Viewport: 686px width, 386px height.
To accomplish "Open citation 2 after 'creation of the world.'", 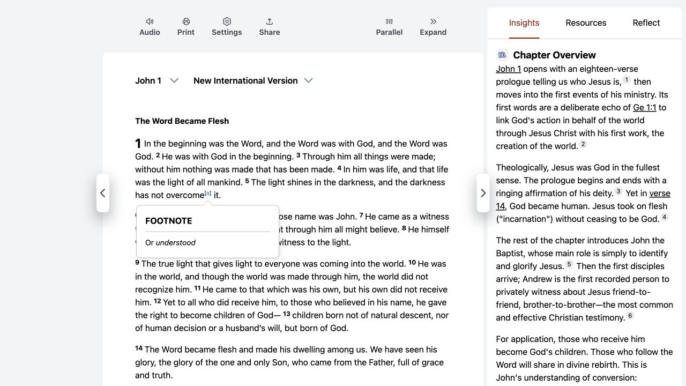I will [x=584, y=144].
